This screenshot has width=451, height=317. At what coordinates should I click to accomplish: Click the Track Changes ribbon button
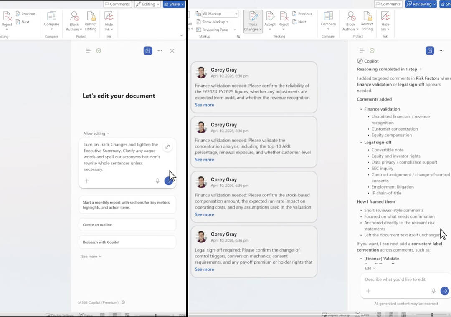253,21
